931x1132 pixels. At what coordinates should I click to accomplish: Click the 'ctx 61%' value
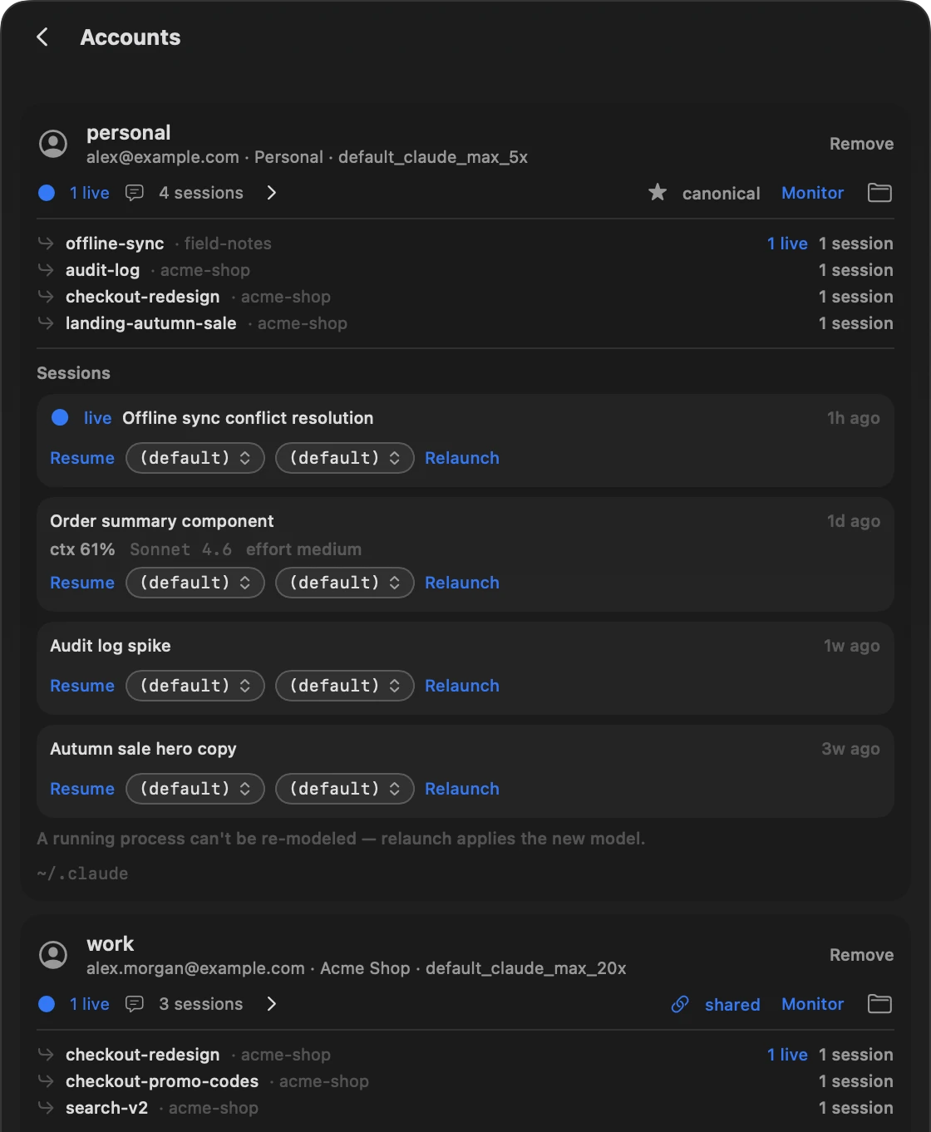[82, 549]
